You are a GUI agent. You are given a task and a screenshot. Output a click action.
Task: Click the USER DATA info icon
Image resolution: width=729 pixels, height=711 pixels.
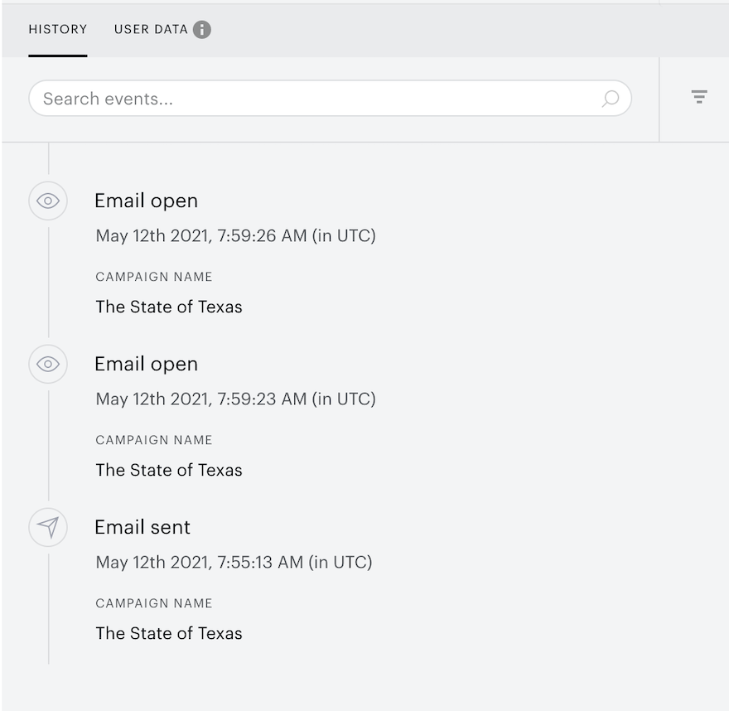202,30
